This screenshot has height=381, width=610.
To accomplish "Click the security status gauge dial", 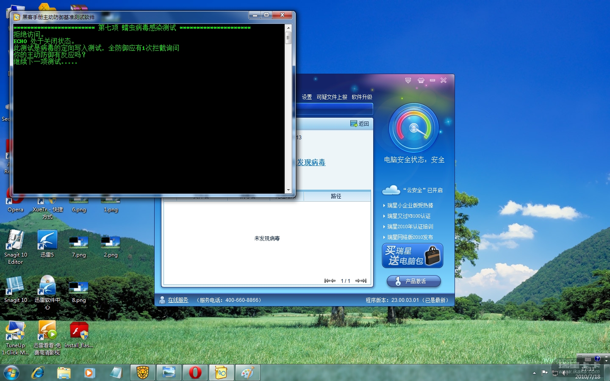I will pyautogui.click(x=414, y=128).
